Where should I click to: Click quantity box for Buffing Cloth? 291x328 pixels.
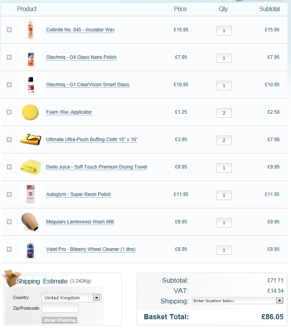tap(224, 140)
